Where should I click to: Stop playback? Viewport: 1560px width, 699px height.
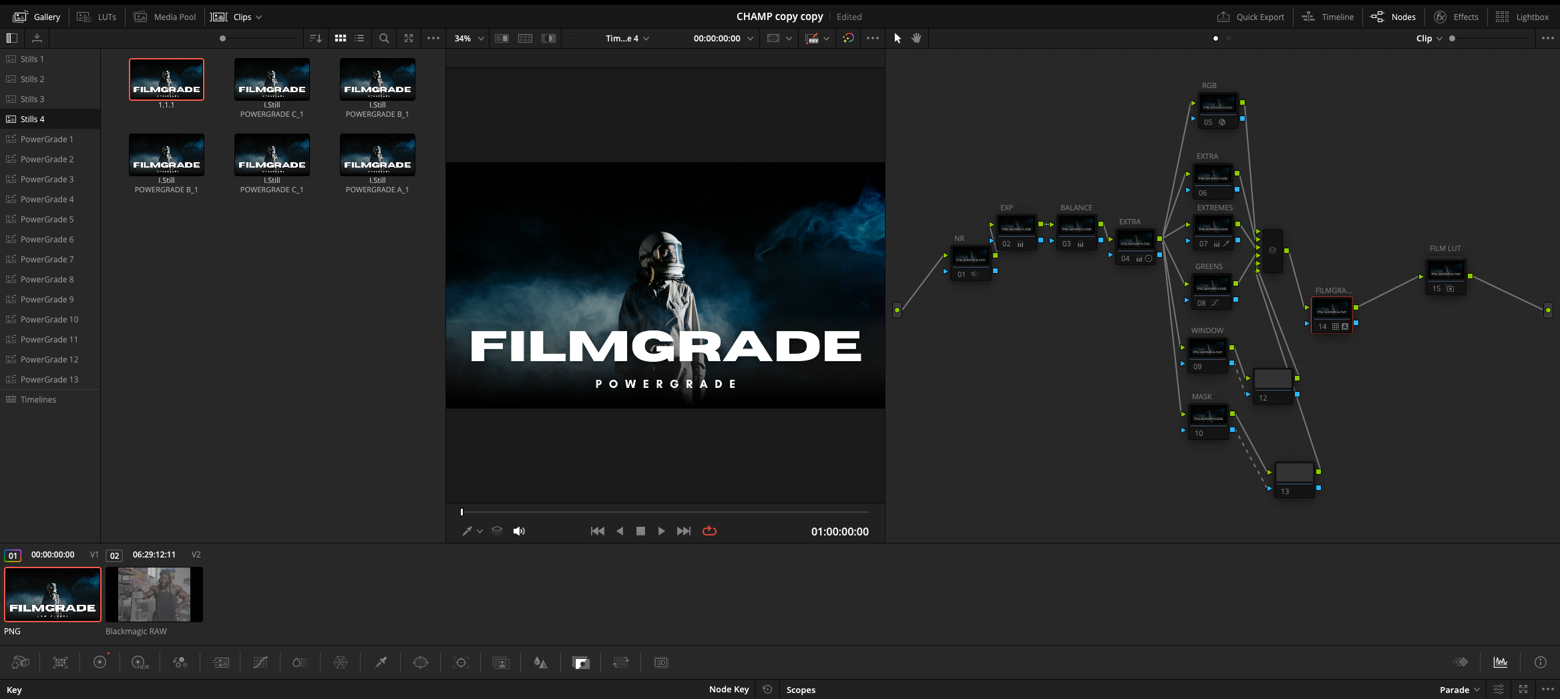coord(640,531)
